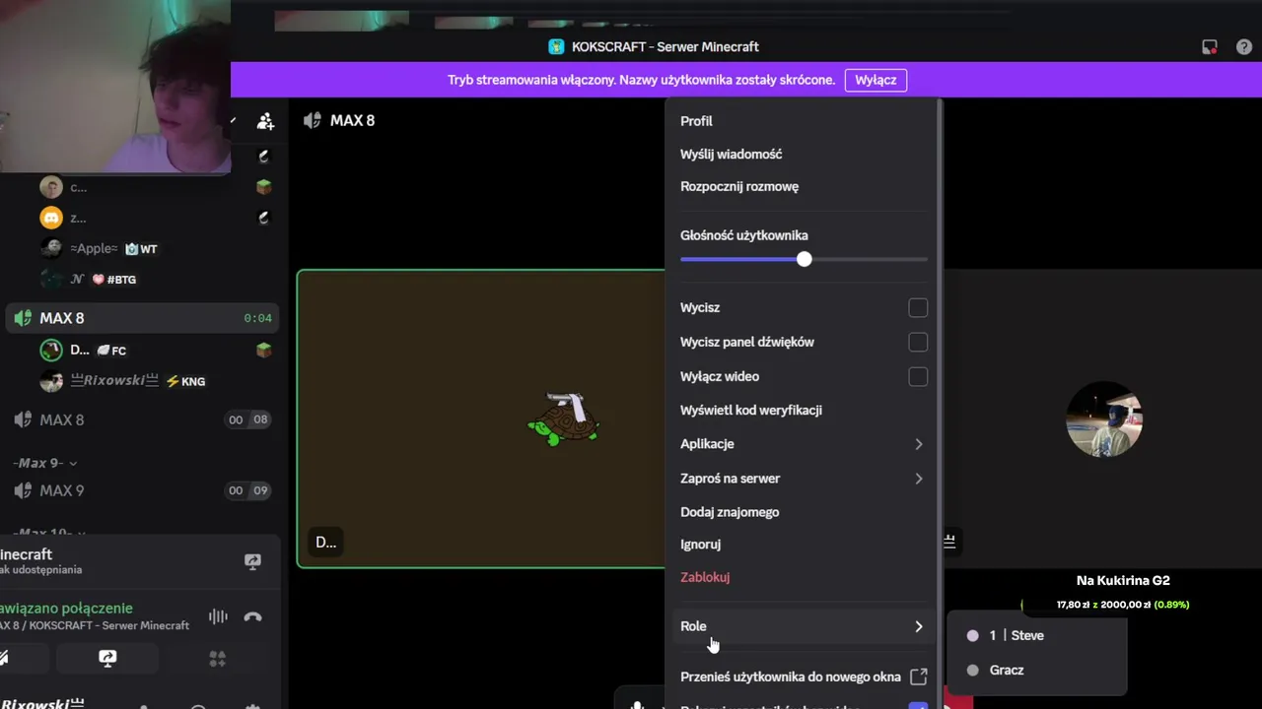Click the stop-streaming screen icon beside Minecraft

252,561
